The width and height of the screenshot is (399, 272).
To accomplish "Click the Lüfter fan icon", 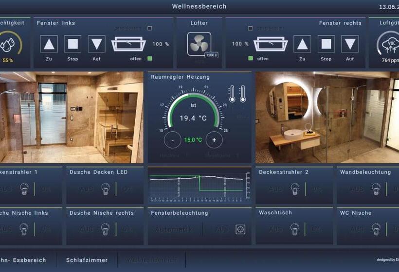I will 199,44.
